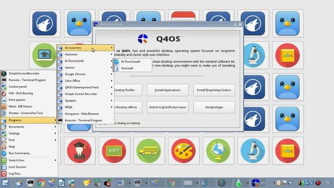Open the start menu button in taskbar
Image resolution: width=334 pixels, height=188 pixels.
point(5,183)
